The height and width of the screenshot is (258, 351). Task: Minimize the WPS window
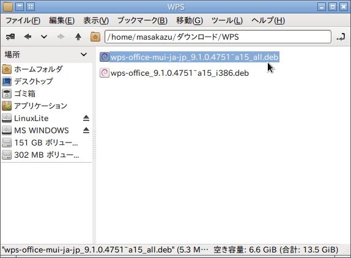pos(322,7)
